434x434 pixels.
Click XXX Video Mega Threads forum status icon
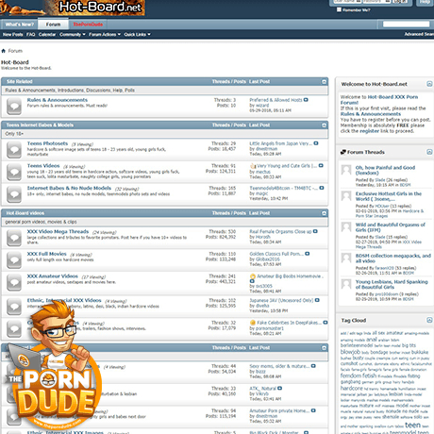click(x=14, y=238)
